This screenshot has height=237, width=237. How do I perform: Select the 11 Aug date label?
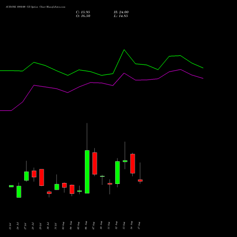coord(109,225)
